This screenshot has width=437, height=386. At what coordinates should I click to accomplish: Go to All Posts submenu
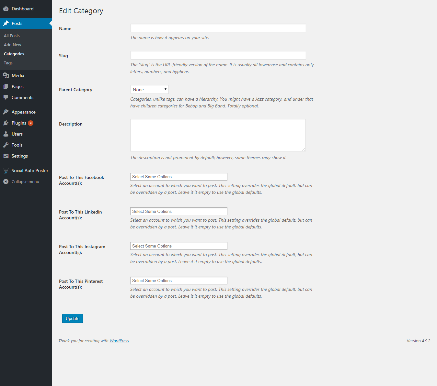point(12,36)
